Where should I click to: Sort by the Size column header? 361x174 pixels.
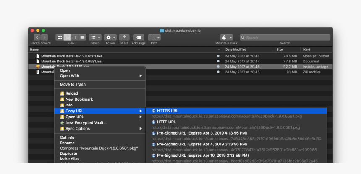point(280,49)
